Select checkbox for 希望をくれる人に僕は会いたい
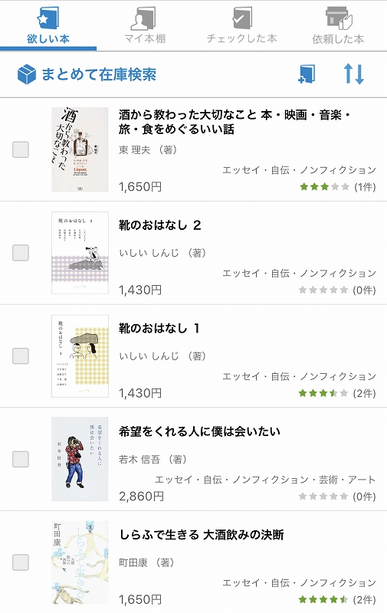 click(21, 459)
